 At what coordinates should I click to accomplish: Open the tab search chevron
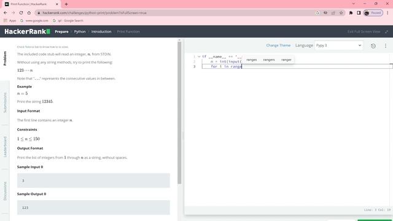[354, 4]
